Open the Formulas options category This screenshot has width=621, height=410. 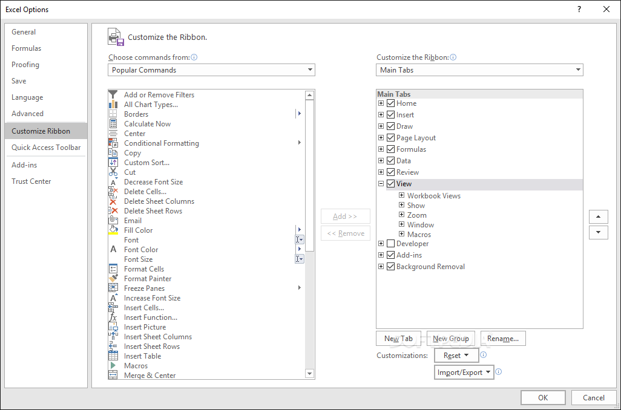46,48
